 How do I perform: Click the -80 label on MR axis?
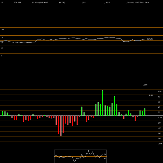[x=159, y=139]
